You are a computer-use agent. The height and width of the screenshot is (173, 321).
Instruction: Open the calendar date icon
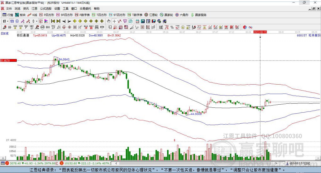tap(137, 21)
